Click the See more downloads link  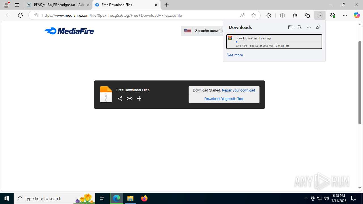click(x=235, y=55)
